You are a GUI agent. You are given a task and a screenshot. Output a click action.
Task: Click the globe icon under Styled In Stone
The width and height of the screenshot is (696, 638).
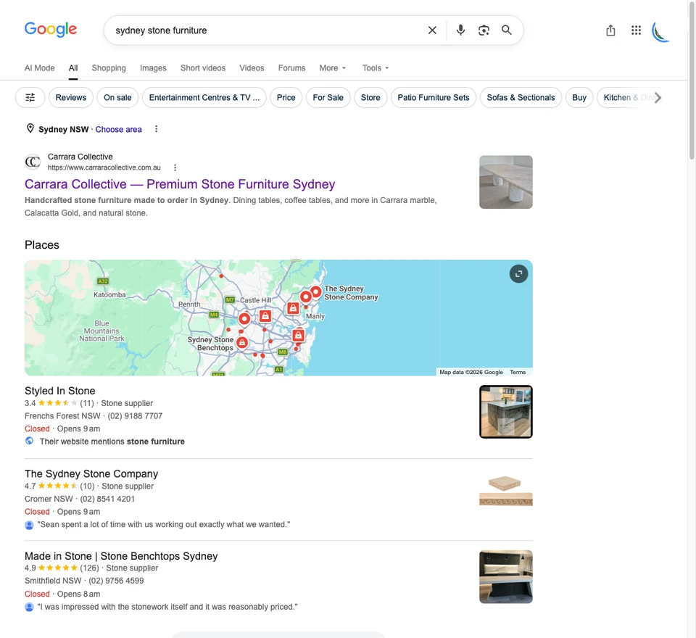pyautogui.click(x=29, y=441)
